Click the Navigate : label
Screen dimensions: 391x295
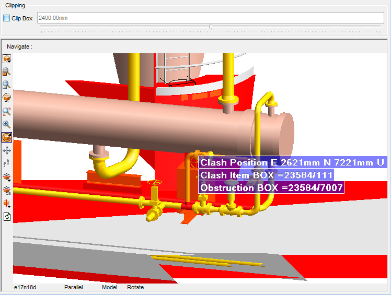[x=20, y=46]
